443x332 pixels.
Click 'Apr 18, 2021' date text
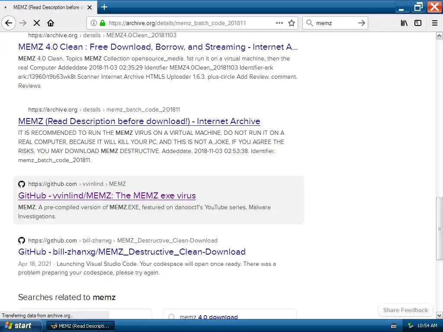[x=35, y=264]
